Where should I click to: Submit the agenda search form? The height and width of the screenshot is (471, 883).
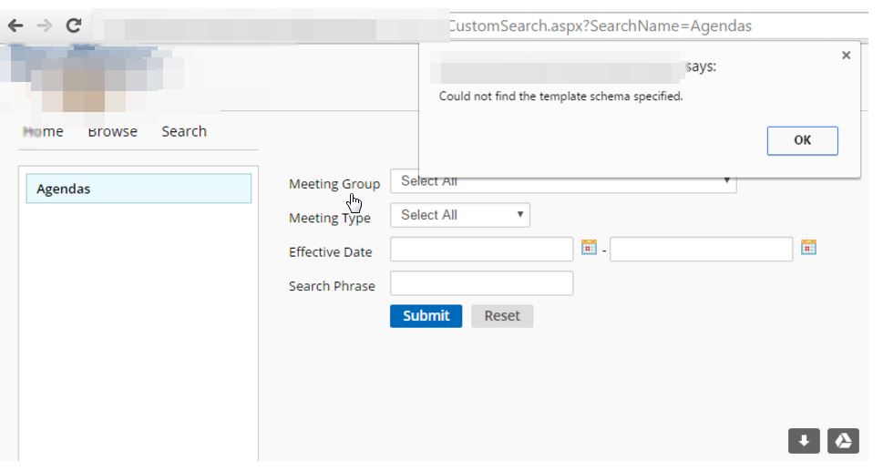426,316
